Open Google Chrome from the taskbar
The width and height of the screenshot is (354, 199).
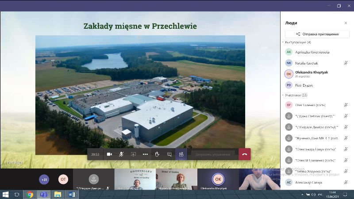[x=30, y=195]
